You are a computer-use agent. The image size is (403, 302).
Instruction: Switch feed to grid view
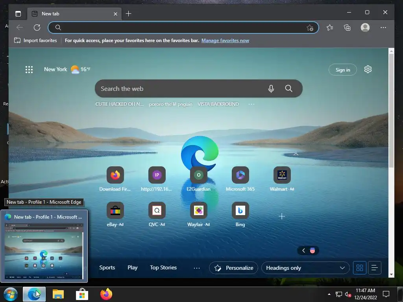click(360, 268)
